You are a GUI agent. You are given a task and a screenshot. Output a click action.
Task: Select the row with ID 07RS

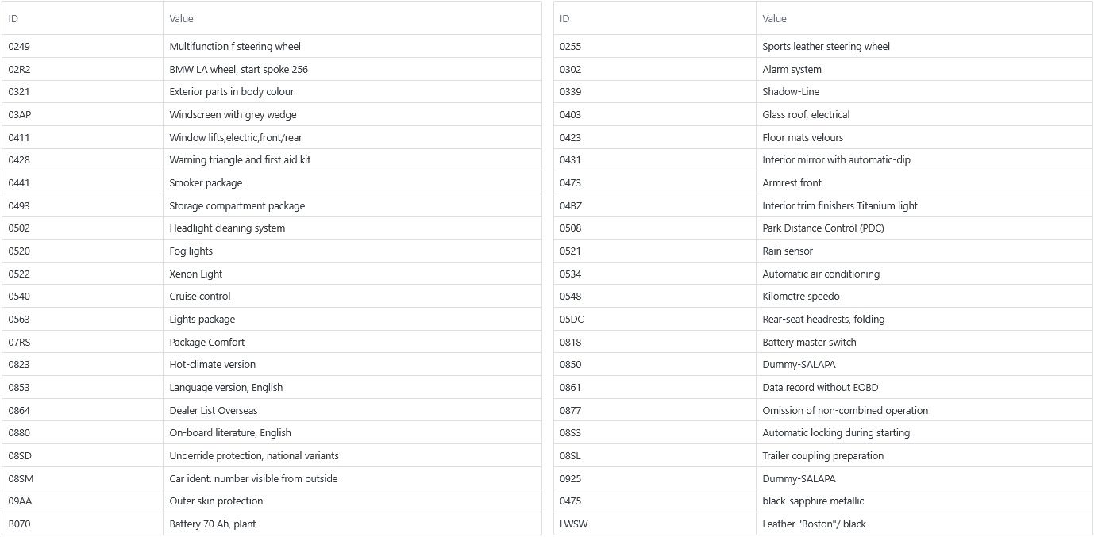pyautogui.click(x=272, y=342)
